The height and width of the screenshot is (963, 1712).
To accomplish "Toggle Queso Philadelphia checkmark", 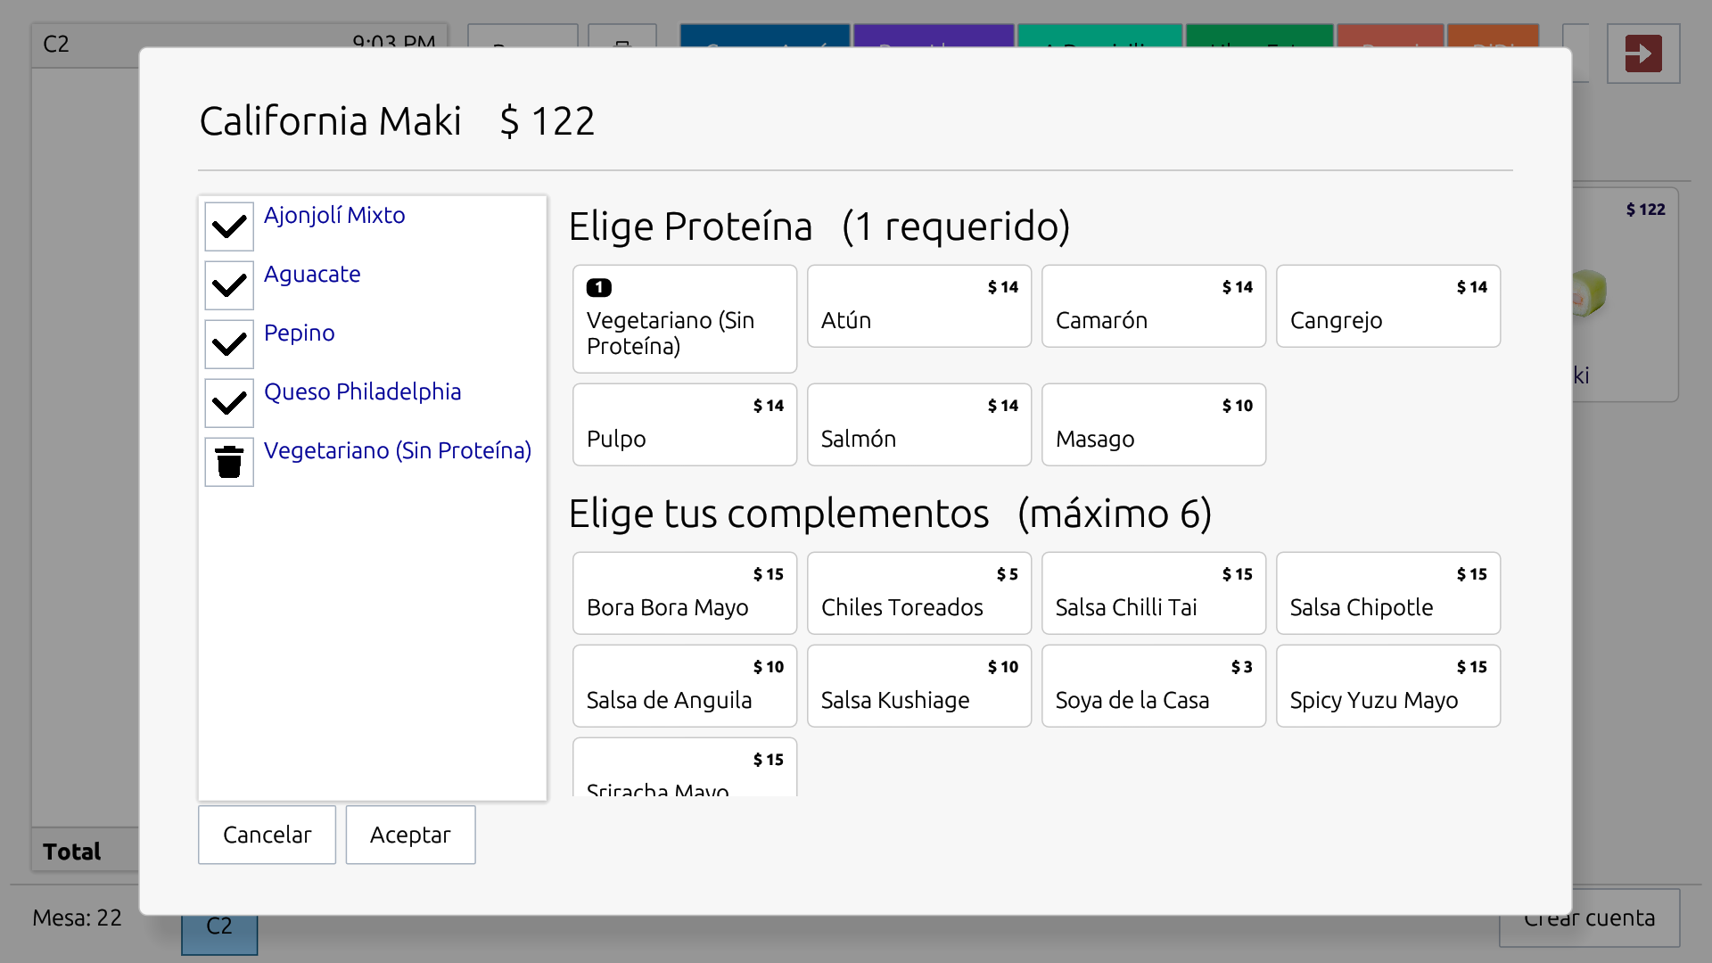I will (229, 403).
